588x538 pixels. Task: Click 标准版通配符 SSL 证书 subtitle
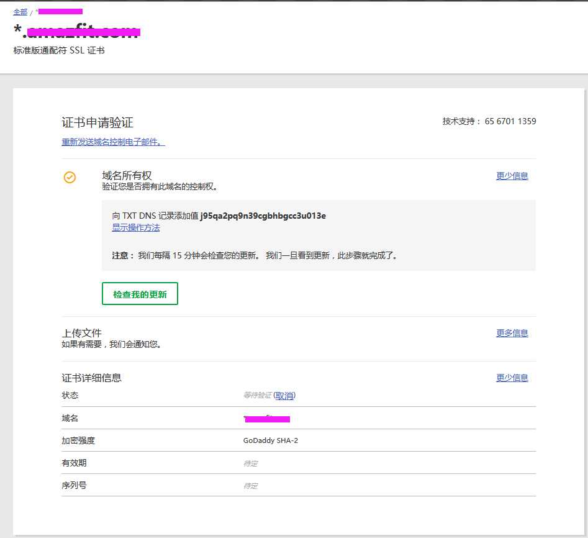[59, 50]
